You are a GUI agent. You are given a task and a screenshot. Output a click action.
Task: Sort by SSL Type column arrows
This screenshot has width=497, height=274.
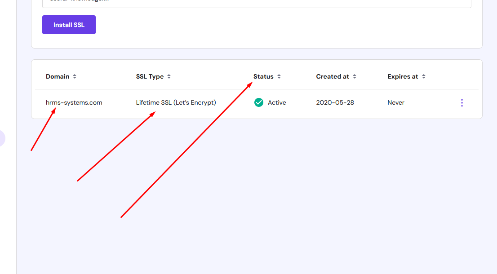[x=169, y=76]
